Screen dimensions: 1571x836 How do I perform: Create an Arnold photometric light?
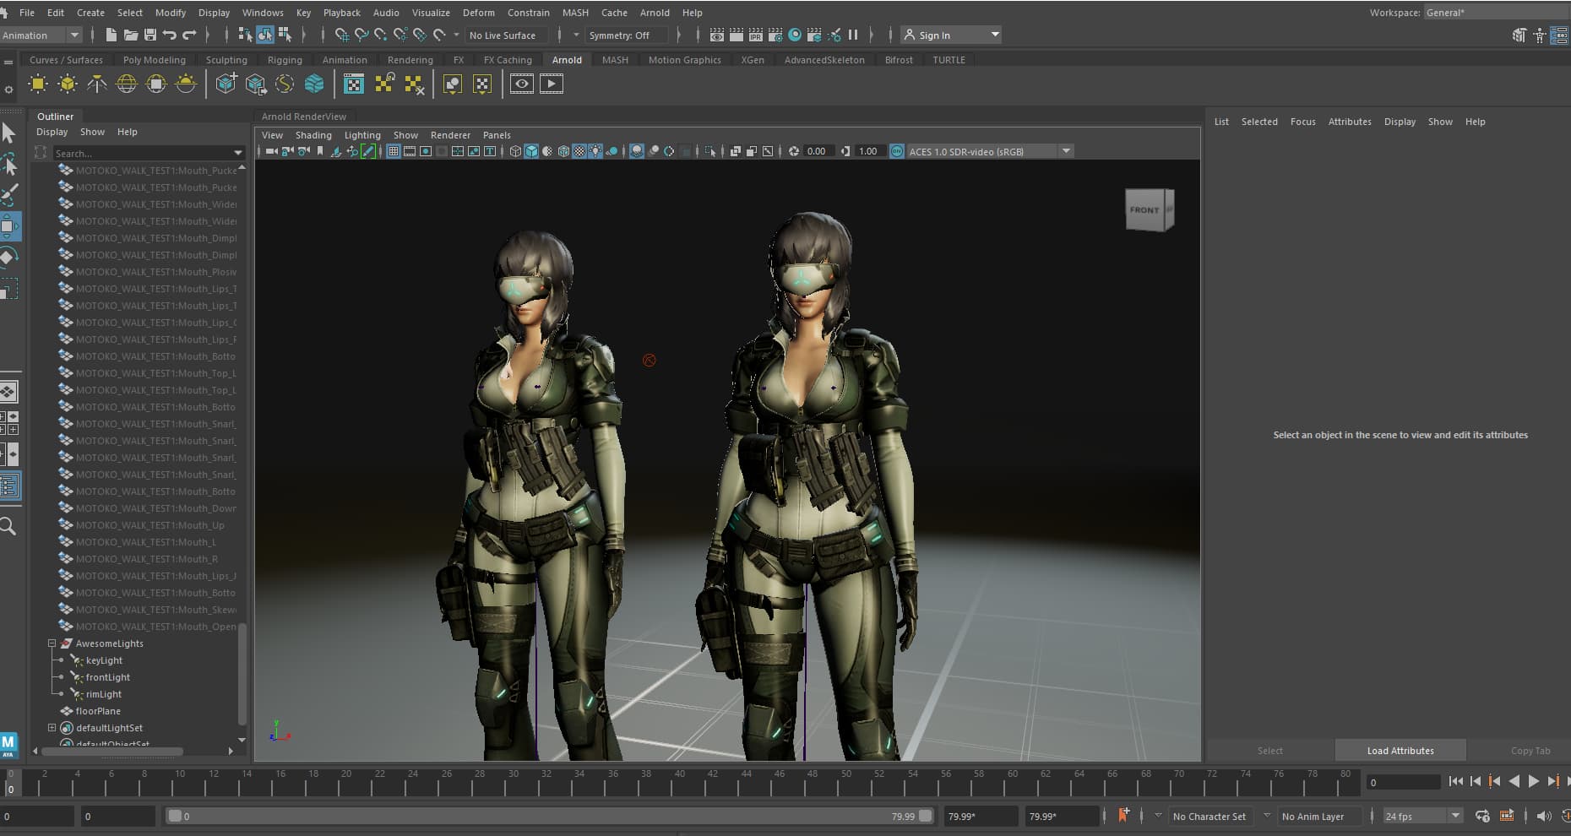(97, 84)
